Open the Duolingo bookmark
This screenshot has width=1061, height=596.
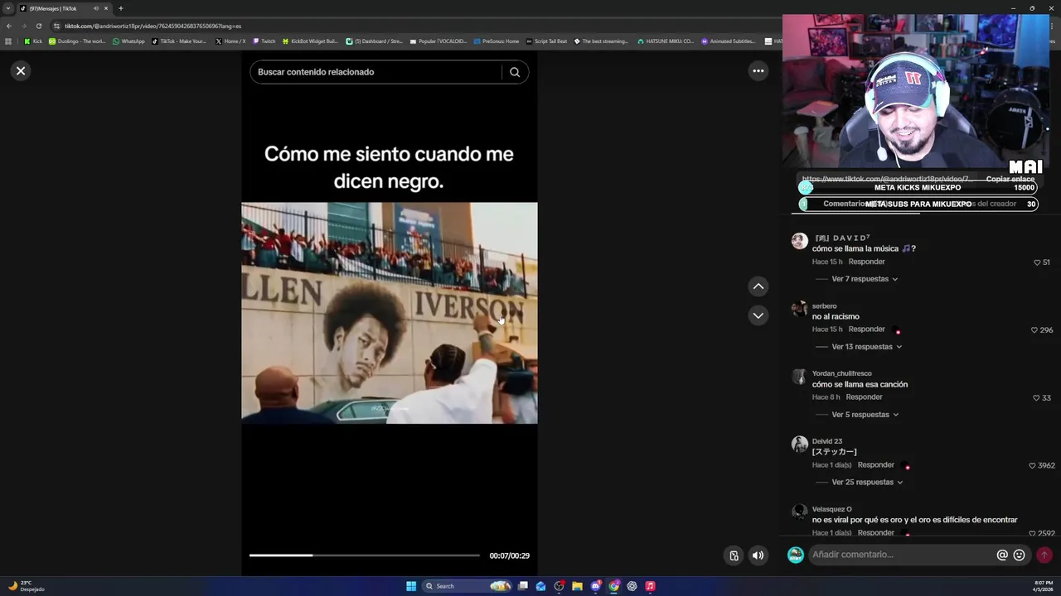coord(77,41)
